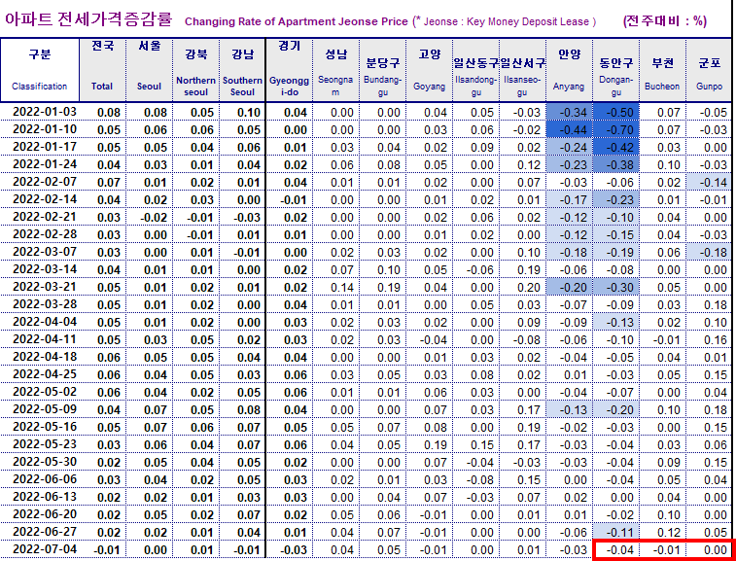Select Dongan-gu value -0.30 for 2022-03-21

615,287
